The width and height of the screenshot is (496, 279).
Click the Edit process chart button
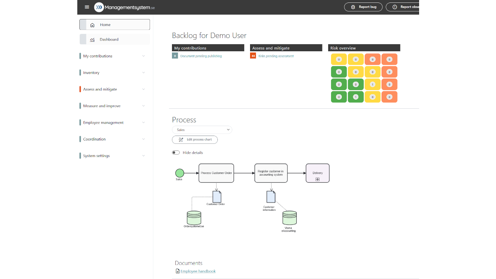195,140
